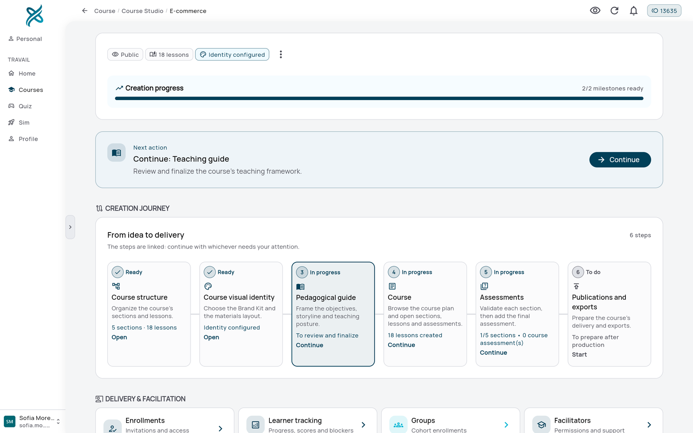
Task: Go to Home in the sidebar
Action: click(x=27, y=74)
